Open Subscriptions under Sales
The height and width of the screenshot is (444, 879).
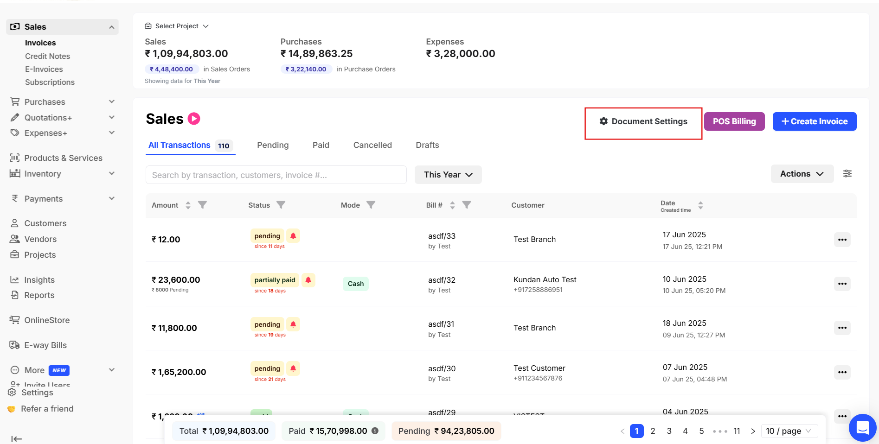(x=50, y=82)
